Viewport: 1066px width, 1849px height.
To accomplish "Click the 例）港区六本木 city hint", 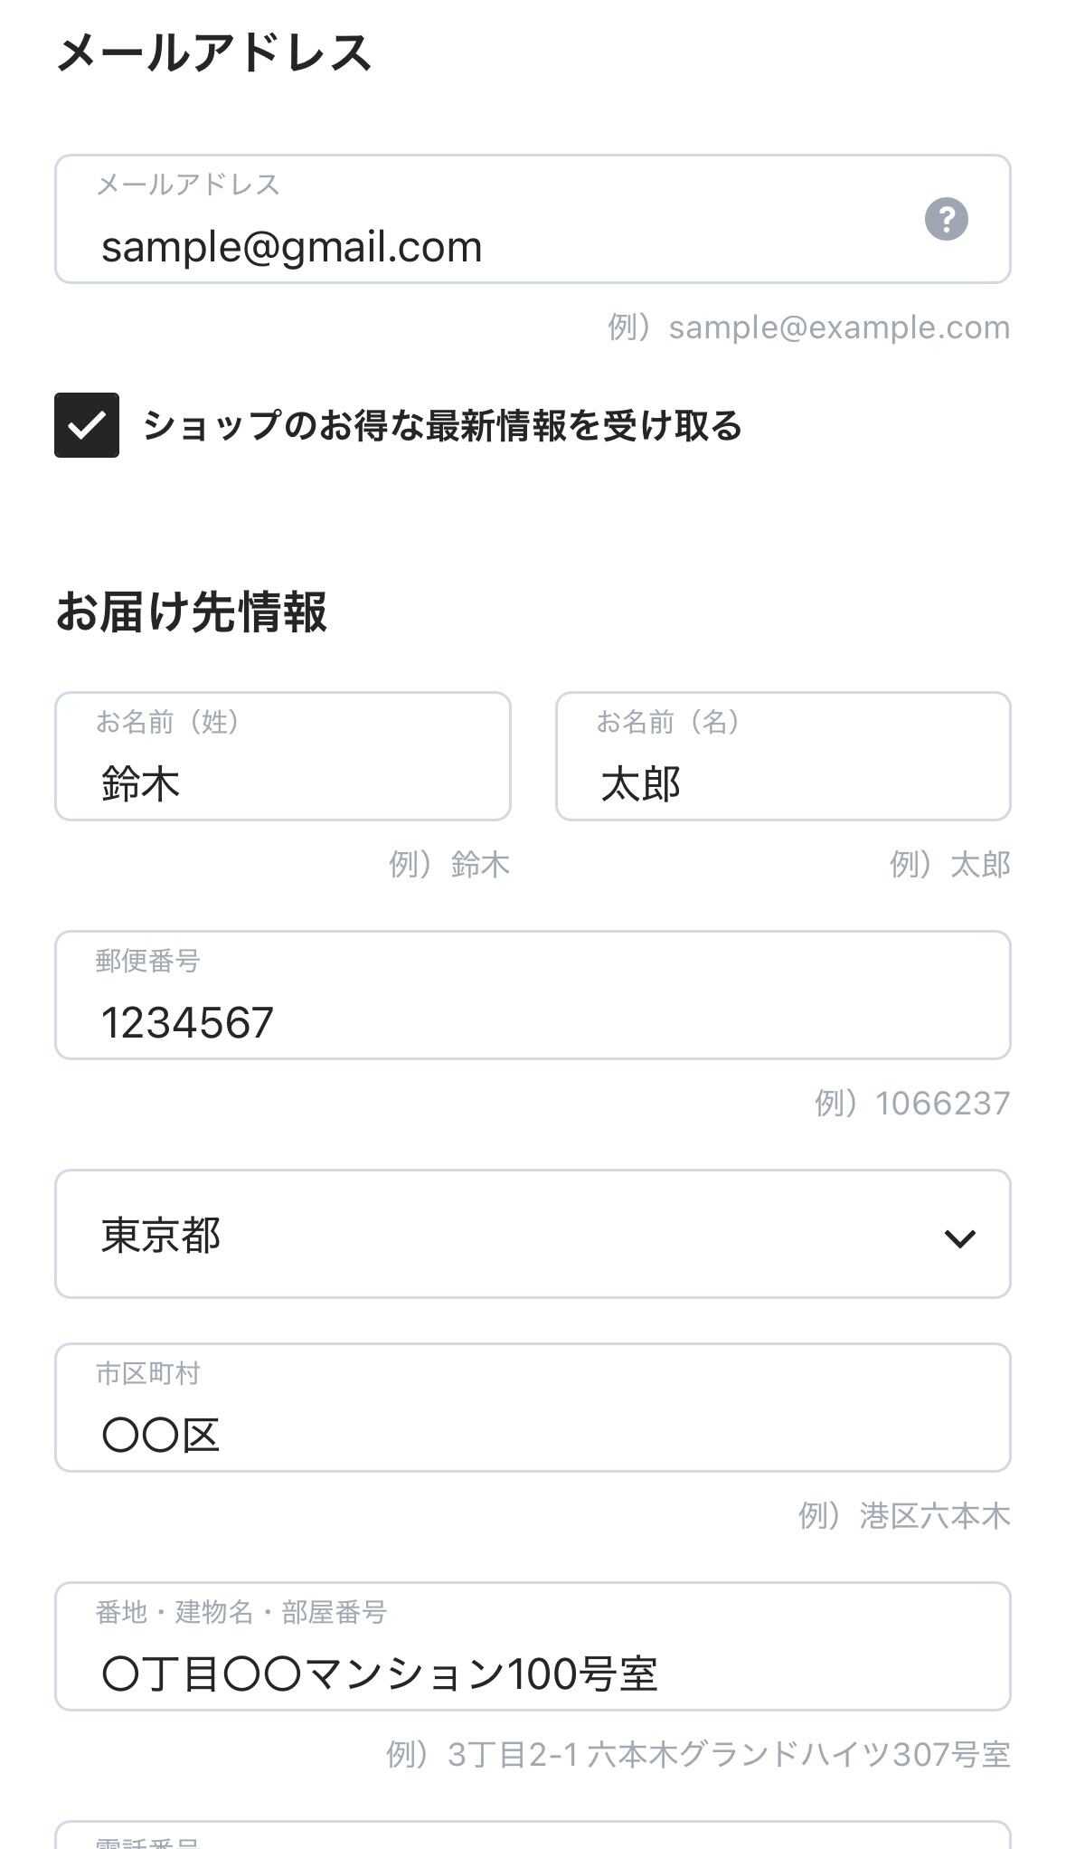I will point(904,1515).
